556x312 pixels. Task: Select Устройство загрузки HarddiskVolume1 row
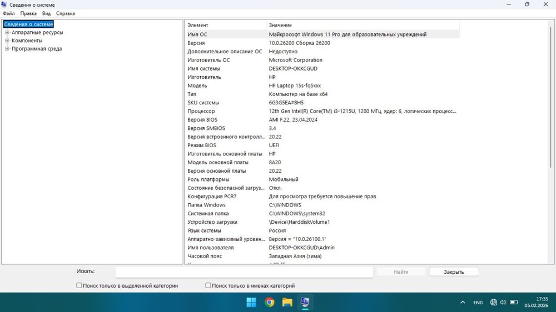(322, 222)
